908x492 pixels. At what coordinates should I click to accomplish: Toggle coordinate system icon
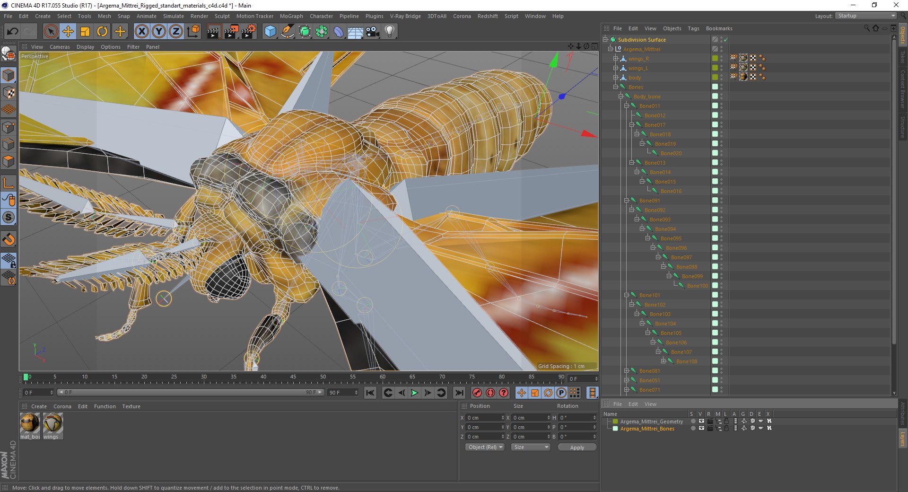[193, 32]
